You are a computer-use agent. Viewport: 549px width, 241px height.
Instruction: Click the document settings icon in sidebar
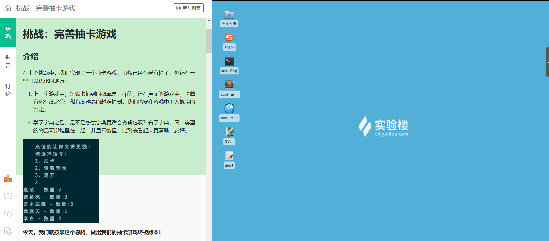tap(8, 231)
